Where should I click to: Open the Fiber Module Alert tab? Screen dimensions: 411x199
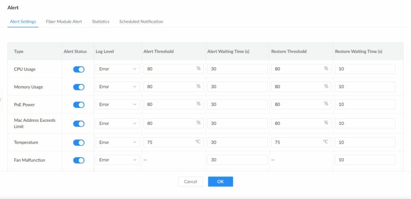64,22
